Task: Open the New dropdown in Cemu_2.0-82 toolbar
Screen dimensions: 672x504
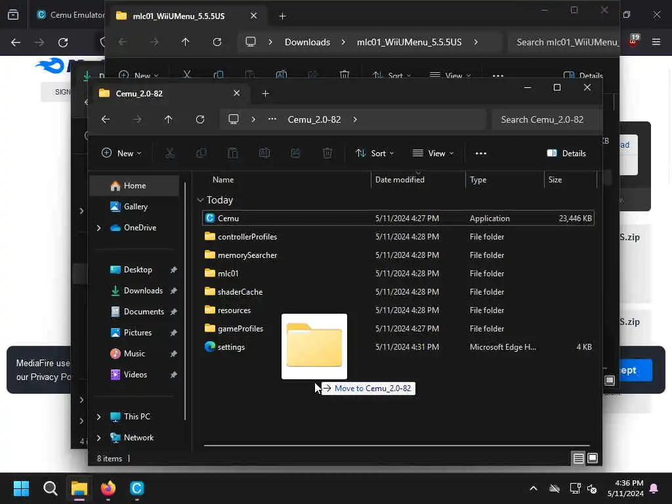Action: point(121,153)
